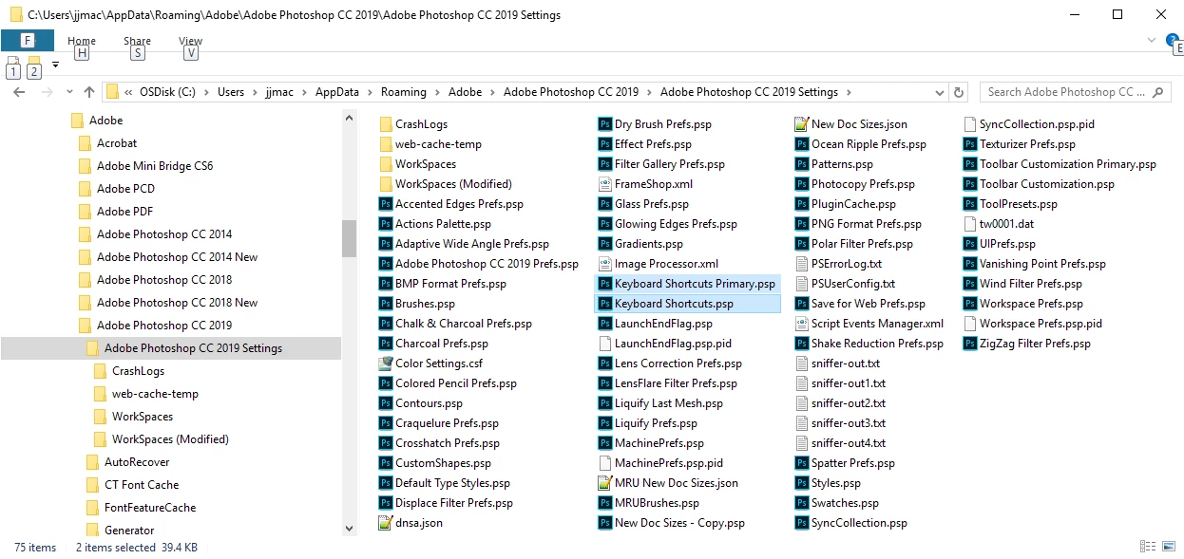Click the folder icon of CrashLogs in file list

point(386,124)
